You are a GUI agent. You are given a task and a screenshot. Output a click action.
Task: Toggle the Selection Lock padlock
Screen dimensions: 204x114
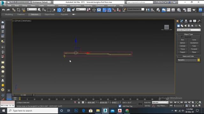(79, 103)
